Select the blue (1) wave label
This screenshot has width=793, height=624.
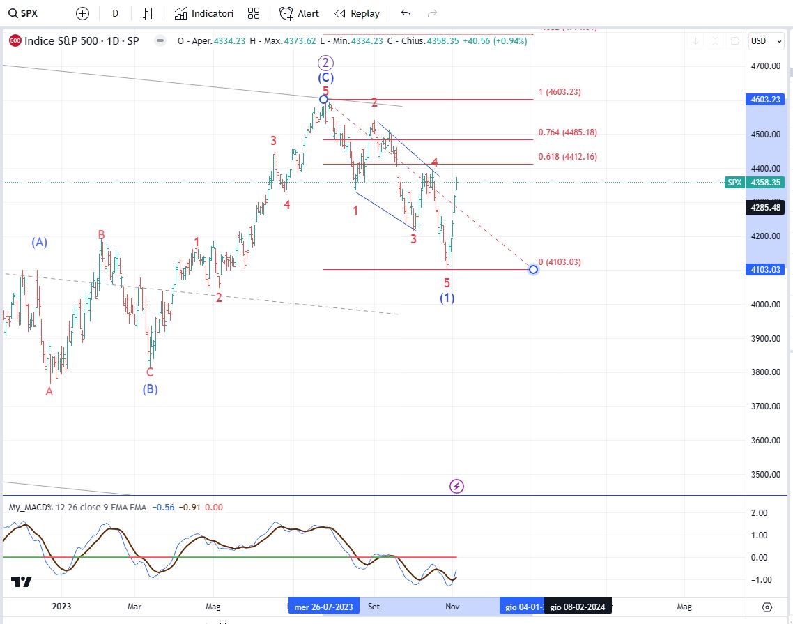447,298
